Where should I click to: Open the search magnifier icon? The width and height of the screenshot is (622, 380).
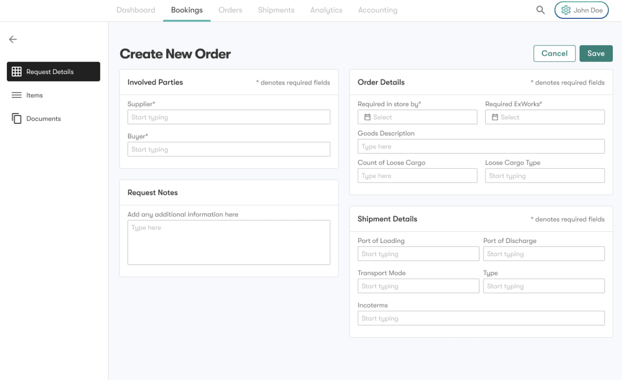(540, 10)
